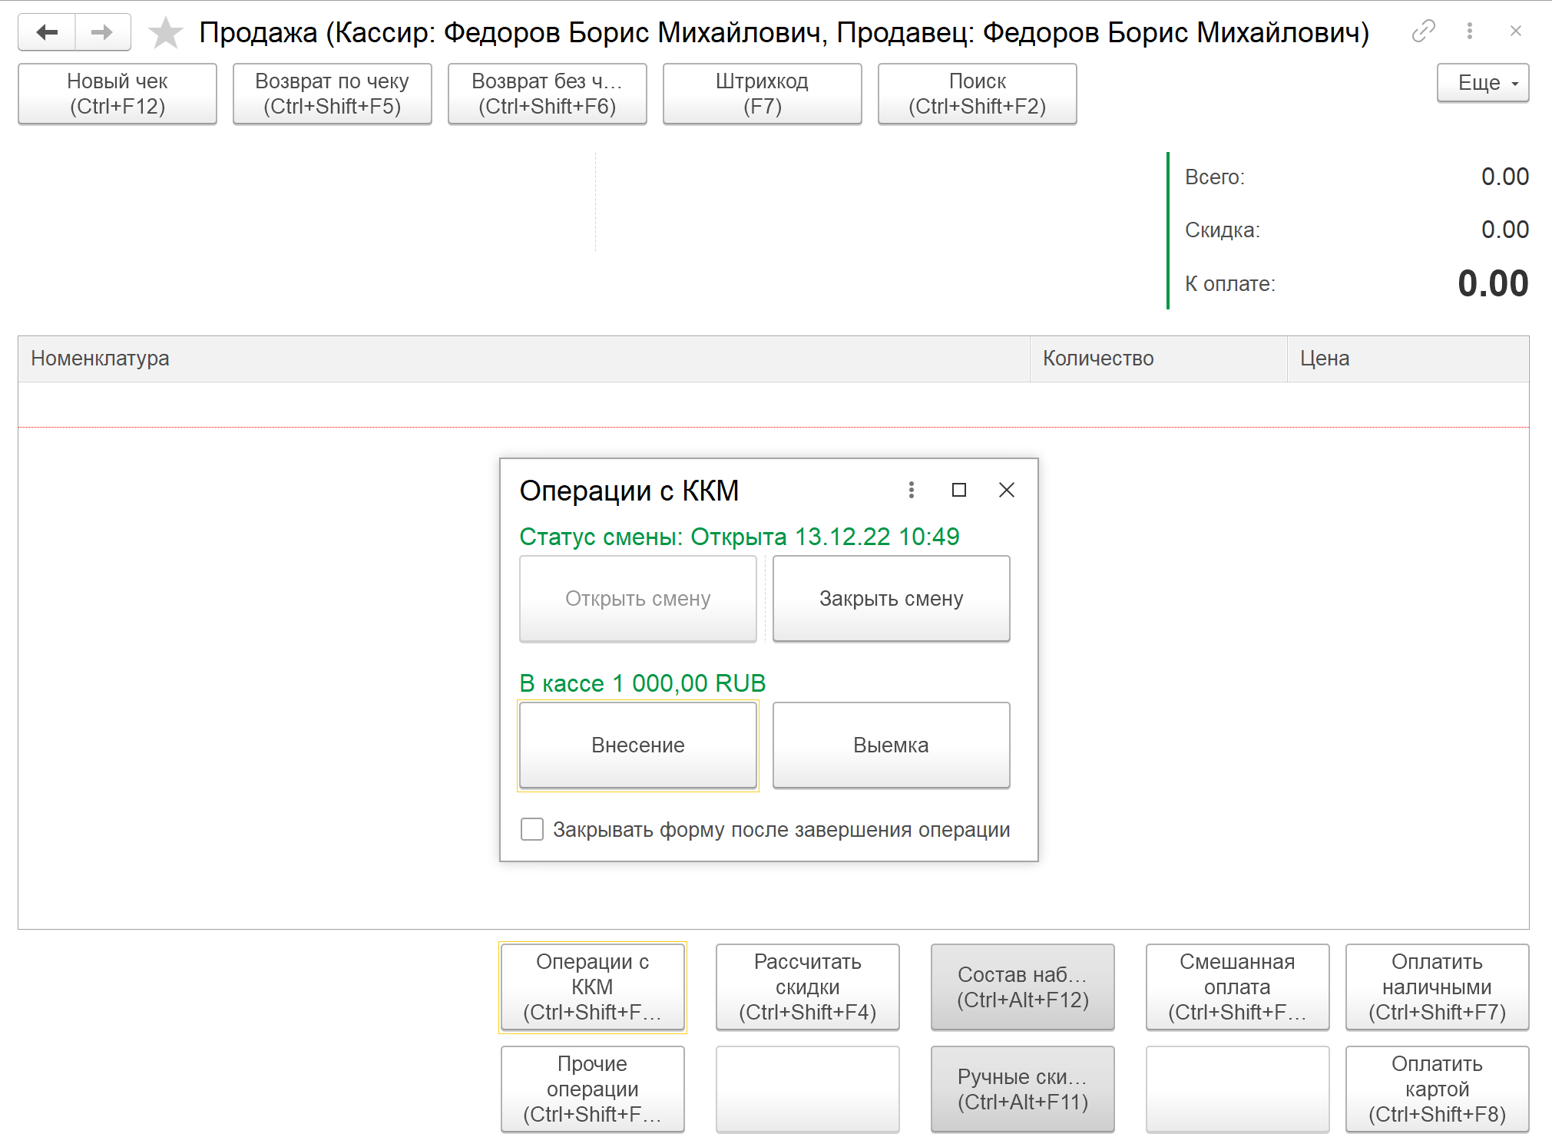Click the Внесение button
Screen dimensions: 1552x1147
(637, 745)
